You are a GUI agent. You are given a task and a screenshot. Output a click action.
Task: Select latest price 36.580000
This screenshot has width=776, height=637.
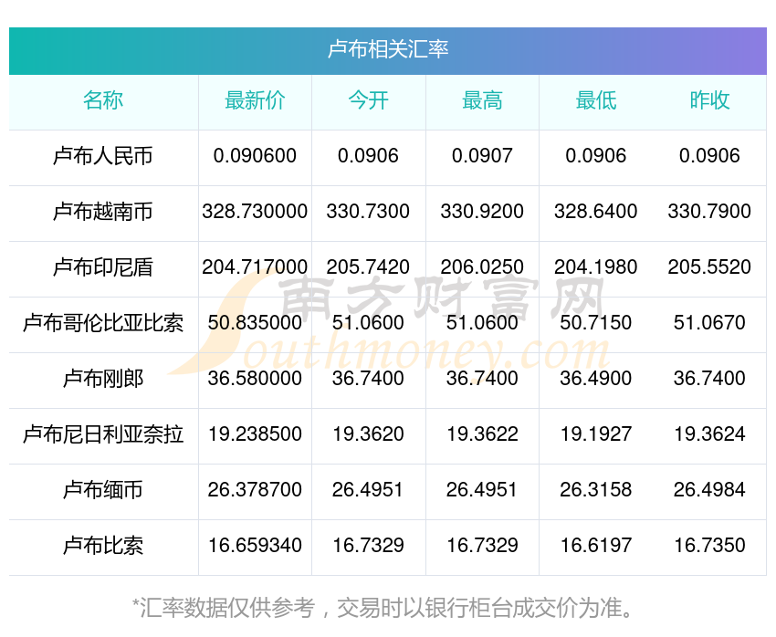pos(255,379)
